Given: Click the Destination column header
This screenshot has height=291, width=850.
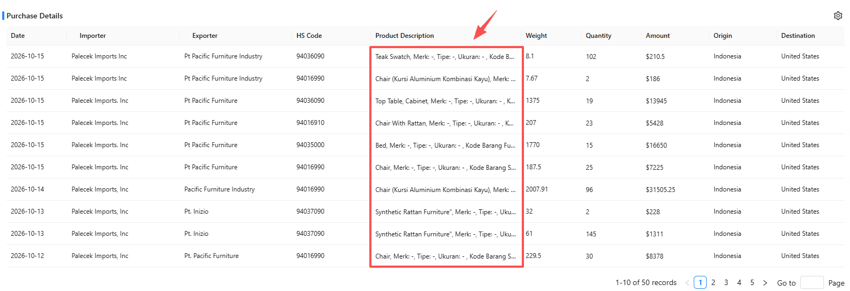Looking at the screenshot, I should [x=798, y=36].
